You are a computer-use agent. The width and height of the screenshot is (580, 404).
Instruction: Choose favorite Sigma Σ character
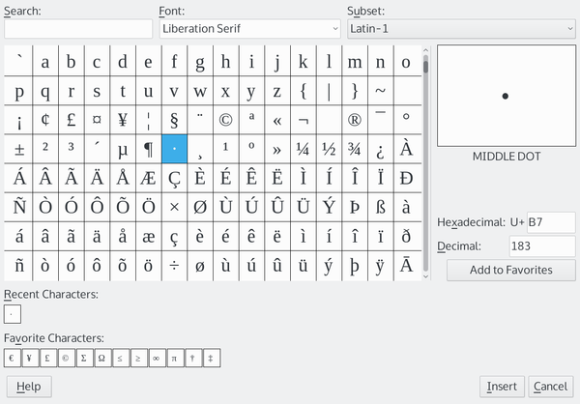pos(85,358)
